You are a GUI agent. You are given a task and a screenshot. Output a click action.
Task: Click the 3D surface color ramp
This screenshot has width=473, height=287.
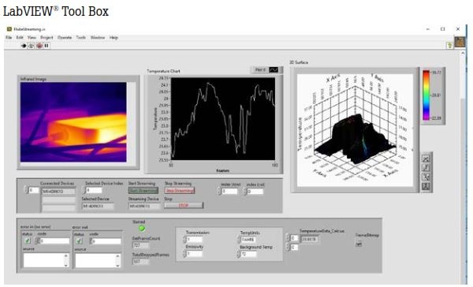[426, 95]
